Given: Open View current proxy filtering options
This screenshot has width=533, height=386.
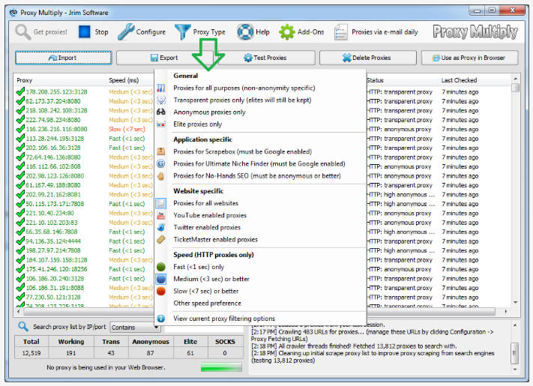Looking at the screenshot, I should [224, 319].
